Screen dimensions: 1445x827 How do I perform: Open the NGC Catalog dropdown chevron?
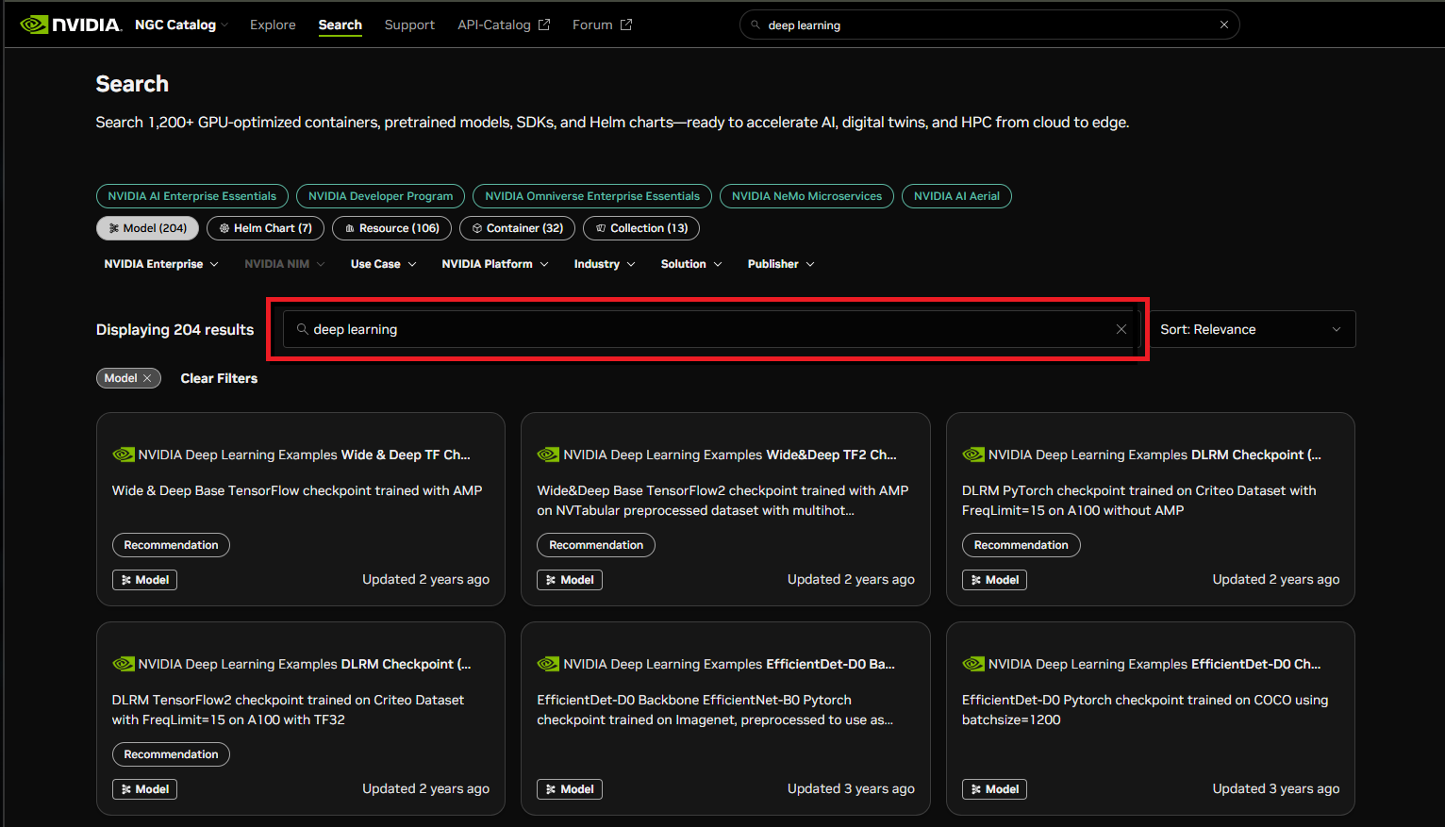(224, 25)
